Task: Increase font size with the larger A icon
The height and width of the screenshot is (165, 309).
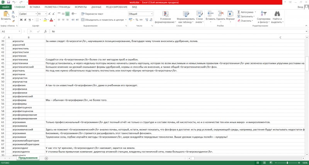Action: [49, 14]
